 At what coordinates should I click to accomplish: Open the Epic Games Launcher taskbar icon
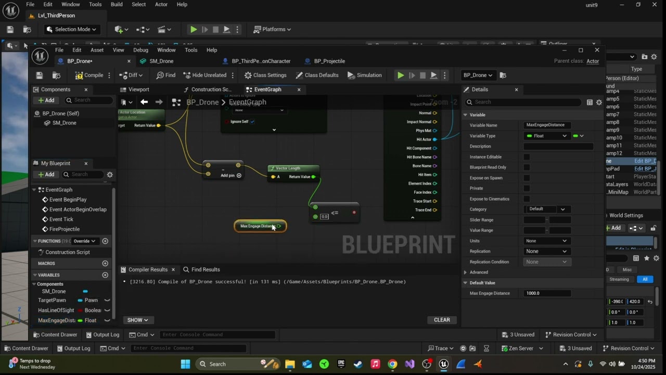[x=341, y=364]
